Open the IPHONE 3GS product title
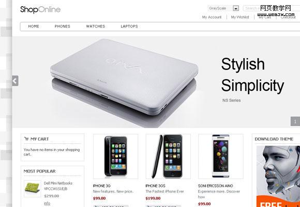 [155, 186]
